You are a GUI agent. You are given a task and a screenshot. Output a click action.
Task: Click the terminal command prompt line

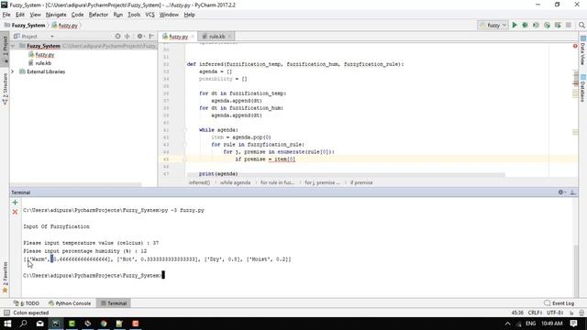tap(94, 275)
